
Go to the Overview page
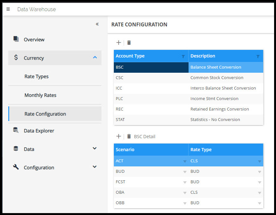(x=34, y=39)
